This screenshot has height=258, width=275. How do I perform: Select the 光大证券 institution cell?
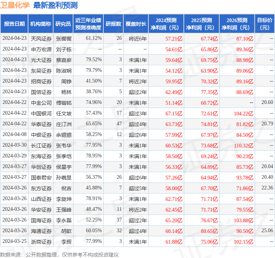coord(41,60)
